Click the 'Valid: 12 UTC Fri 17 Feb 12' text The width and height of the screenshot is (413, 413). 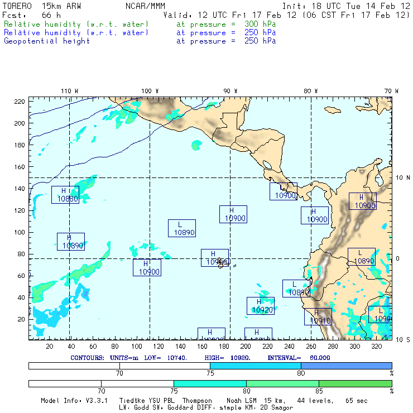(x=230, y=15)
